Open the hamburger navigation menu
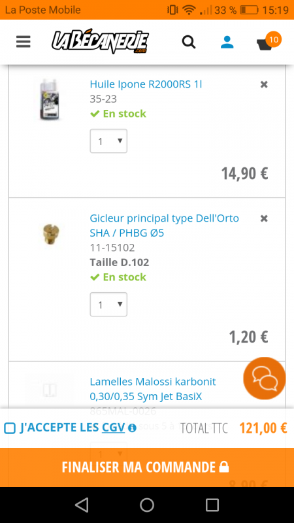Viewport: 294px width, 523px height. (x=24, y=42)
